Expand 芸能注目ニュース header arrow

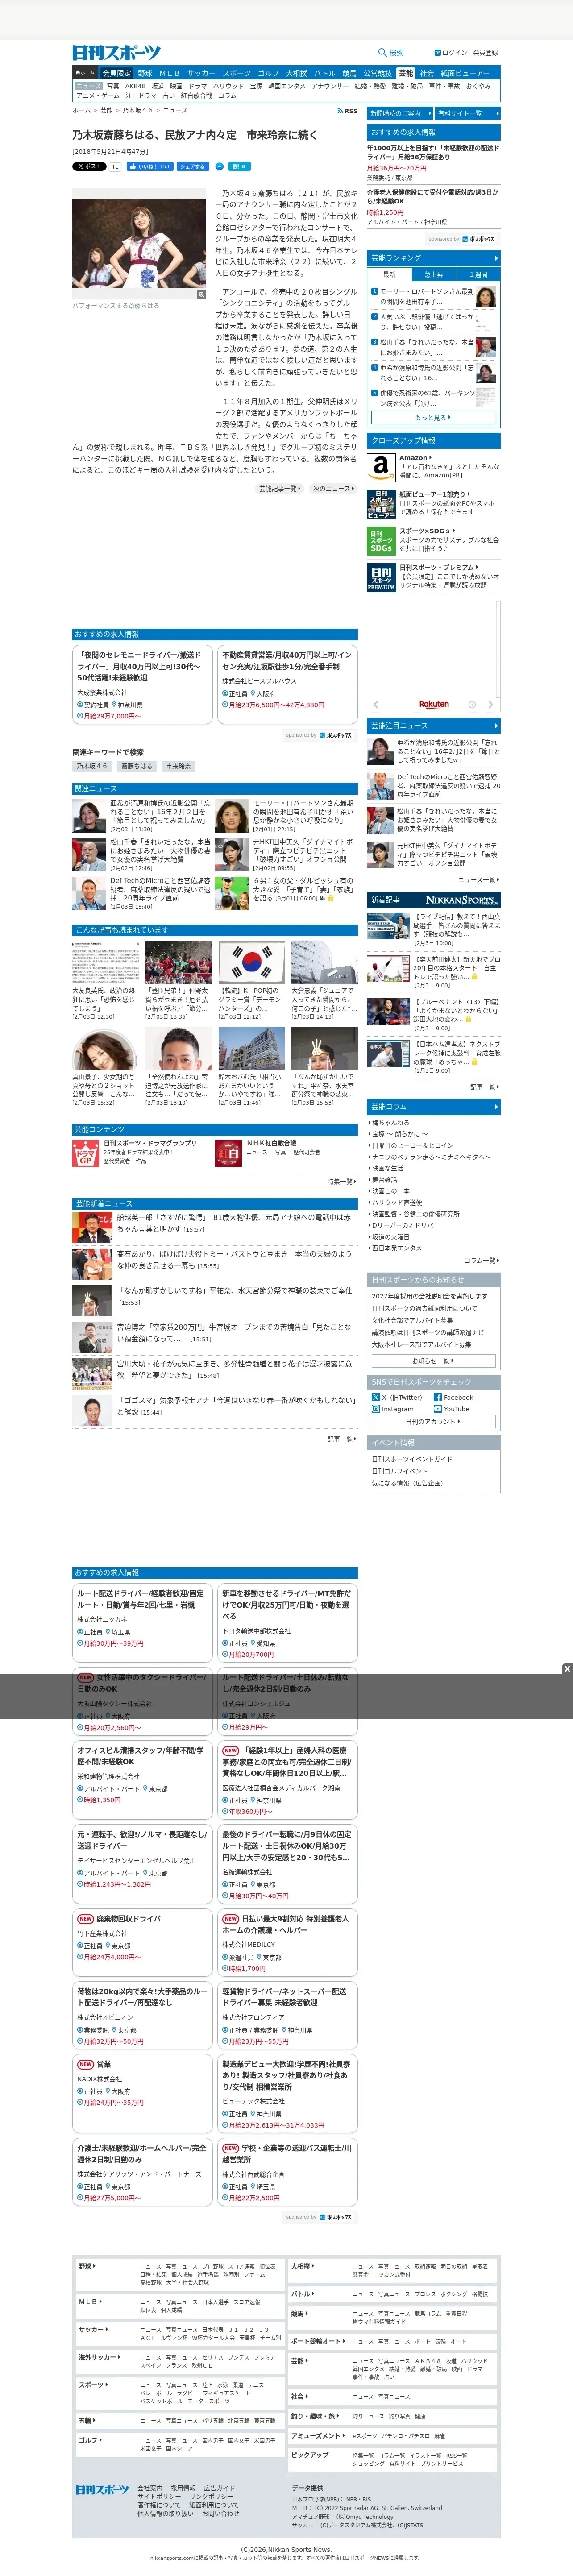[x=495, y=725]
